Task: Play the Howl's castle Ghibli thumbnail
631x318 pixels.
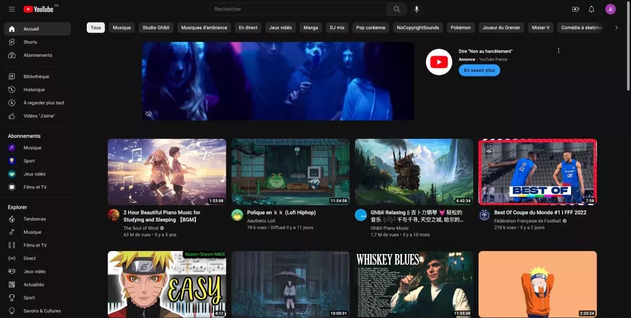Action: tap(414, 172)
